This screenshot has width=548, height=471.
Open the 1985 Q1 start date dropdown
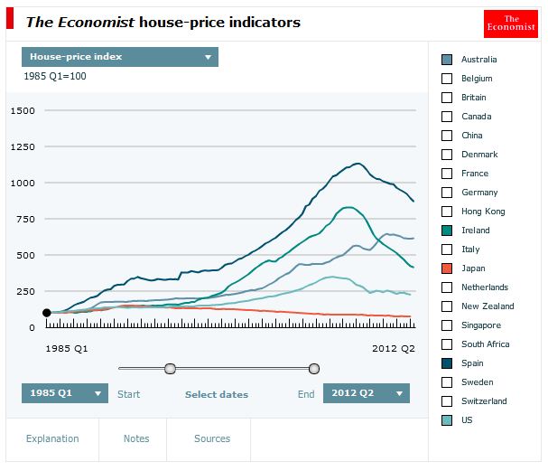(x=65, y=393)
